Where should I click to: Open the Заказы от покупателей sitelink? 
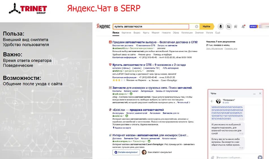167,91
